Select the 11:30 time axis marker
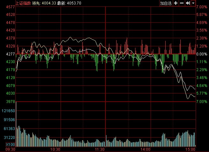 pyautogui.click(x=100, y=149)
